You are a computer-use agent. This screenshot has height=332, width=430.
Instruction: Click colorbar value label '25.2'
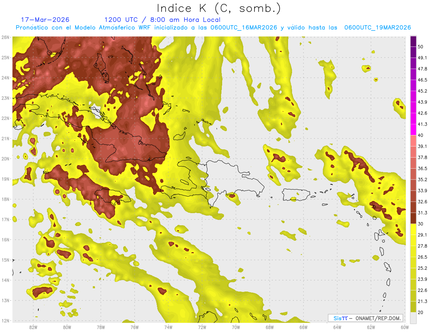pos(422,268)
